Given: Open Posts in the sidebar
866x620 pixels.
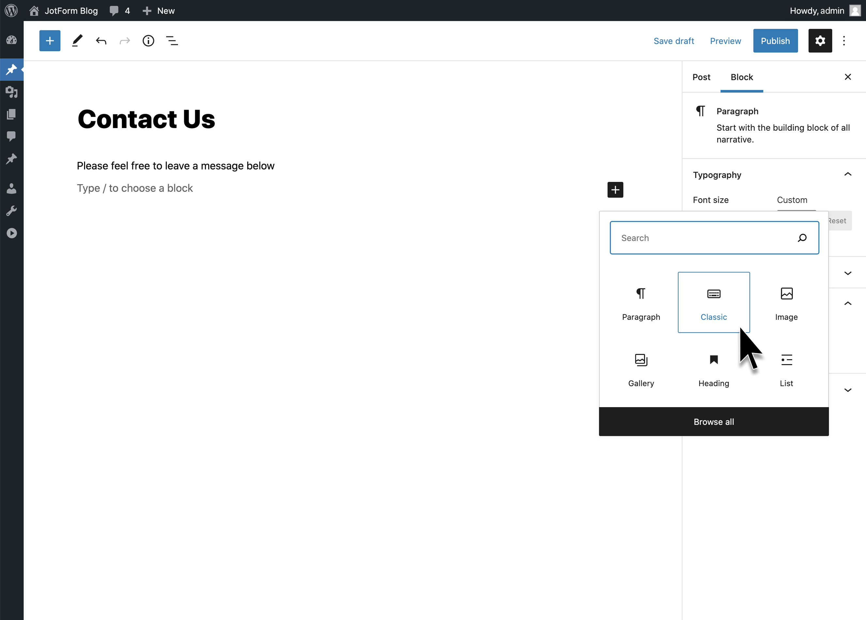Looking at the screenshot, I should [x=11, y=69].
